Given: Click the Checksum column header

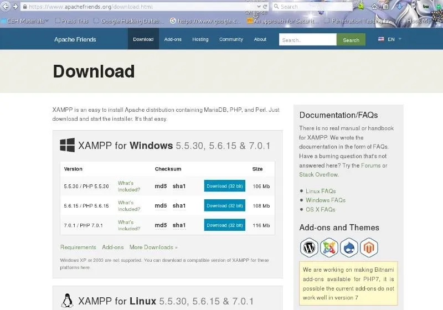Looking at the screenshot, I should [x=168, y=169].
